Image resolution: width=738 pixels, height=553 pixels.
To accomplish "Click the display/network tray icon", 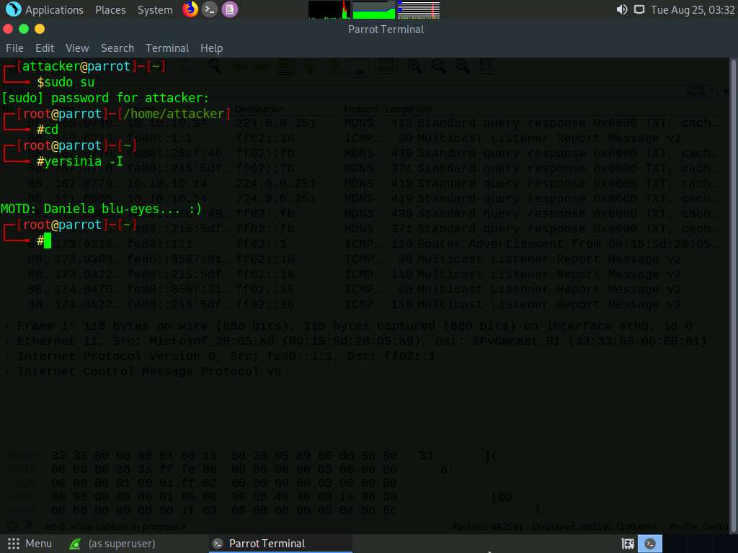I will (x=639, y=9).
